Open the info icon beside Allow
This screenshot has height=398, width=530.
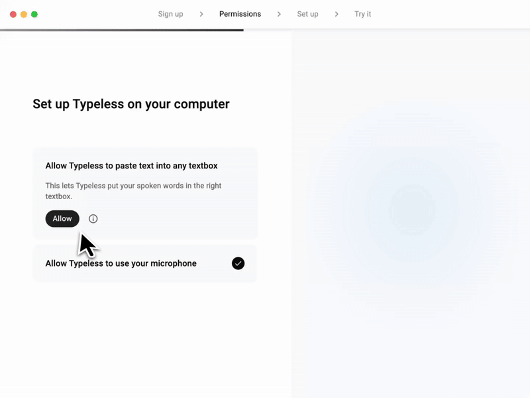click(x=93, y=219)
